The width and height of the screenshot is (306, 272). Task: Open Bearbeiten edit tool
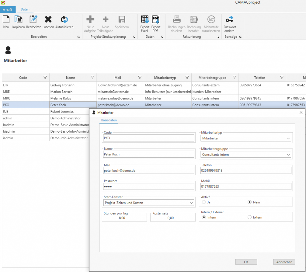(33, 22)
